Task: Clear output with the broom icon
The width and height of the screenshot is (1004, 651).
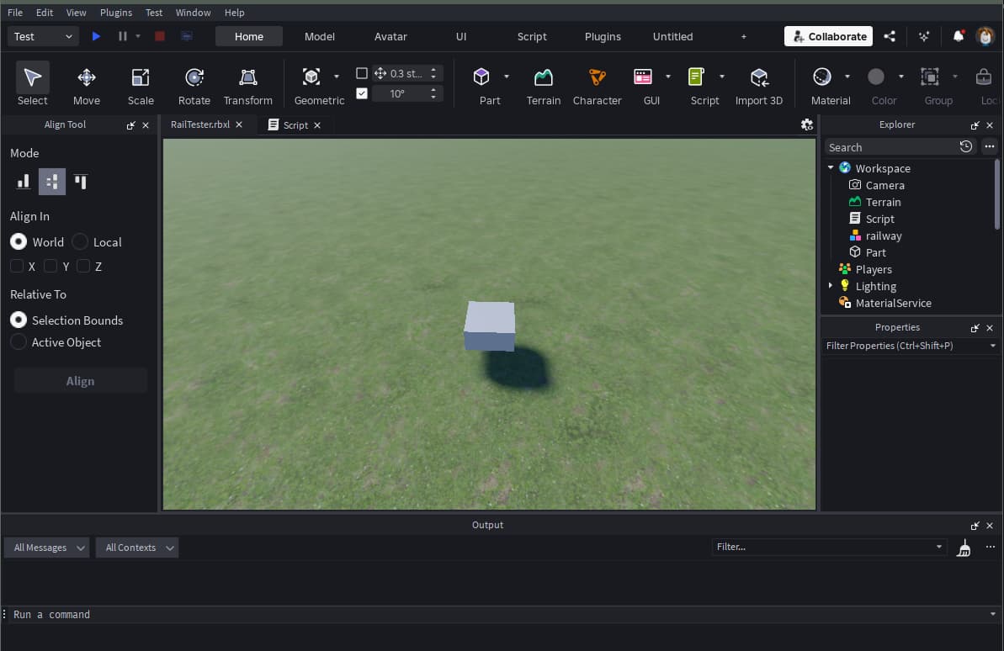Action: point(964,548)
